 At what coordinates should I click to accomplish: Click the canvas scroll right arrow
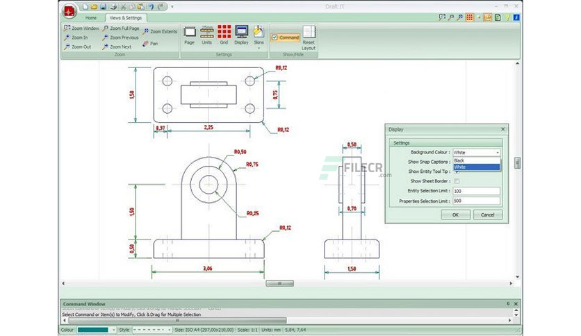tap(511, 283)
